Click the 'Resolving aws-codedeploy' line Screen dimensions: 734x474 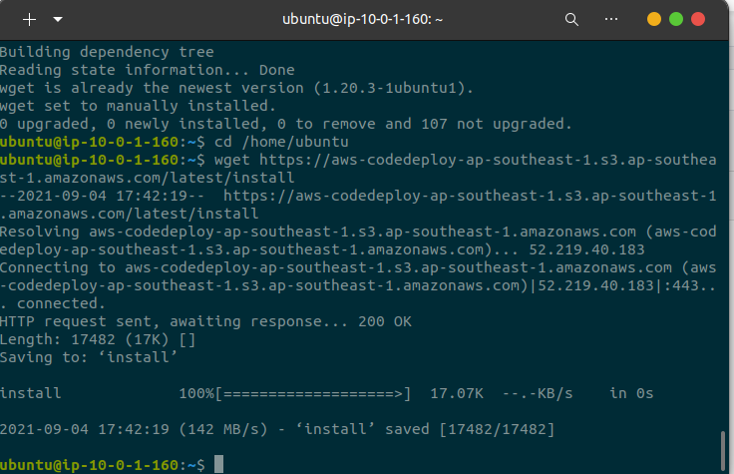(358, 232)
